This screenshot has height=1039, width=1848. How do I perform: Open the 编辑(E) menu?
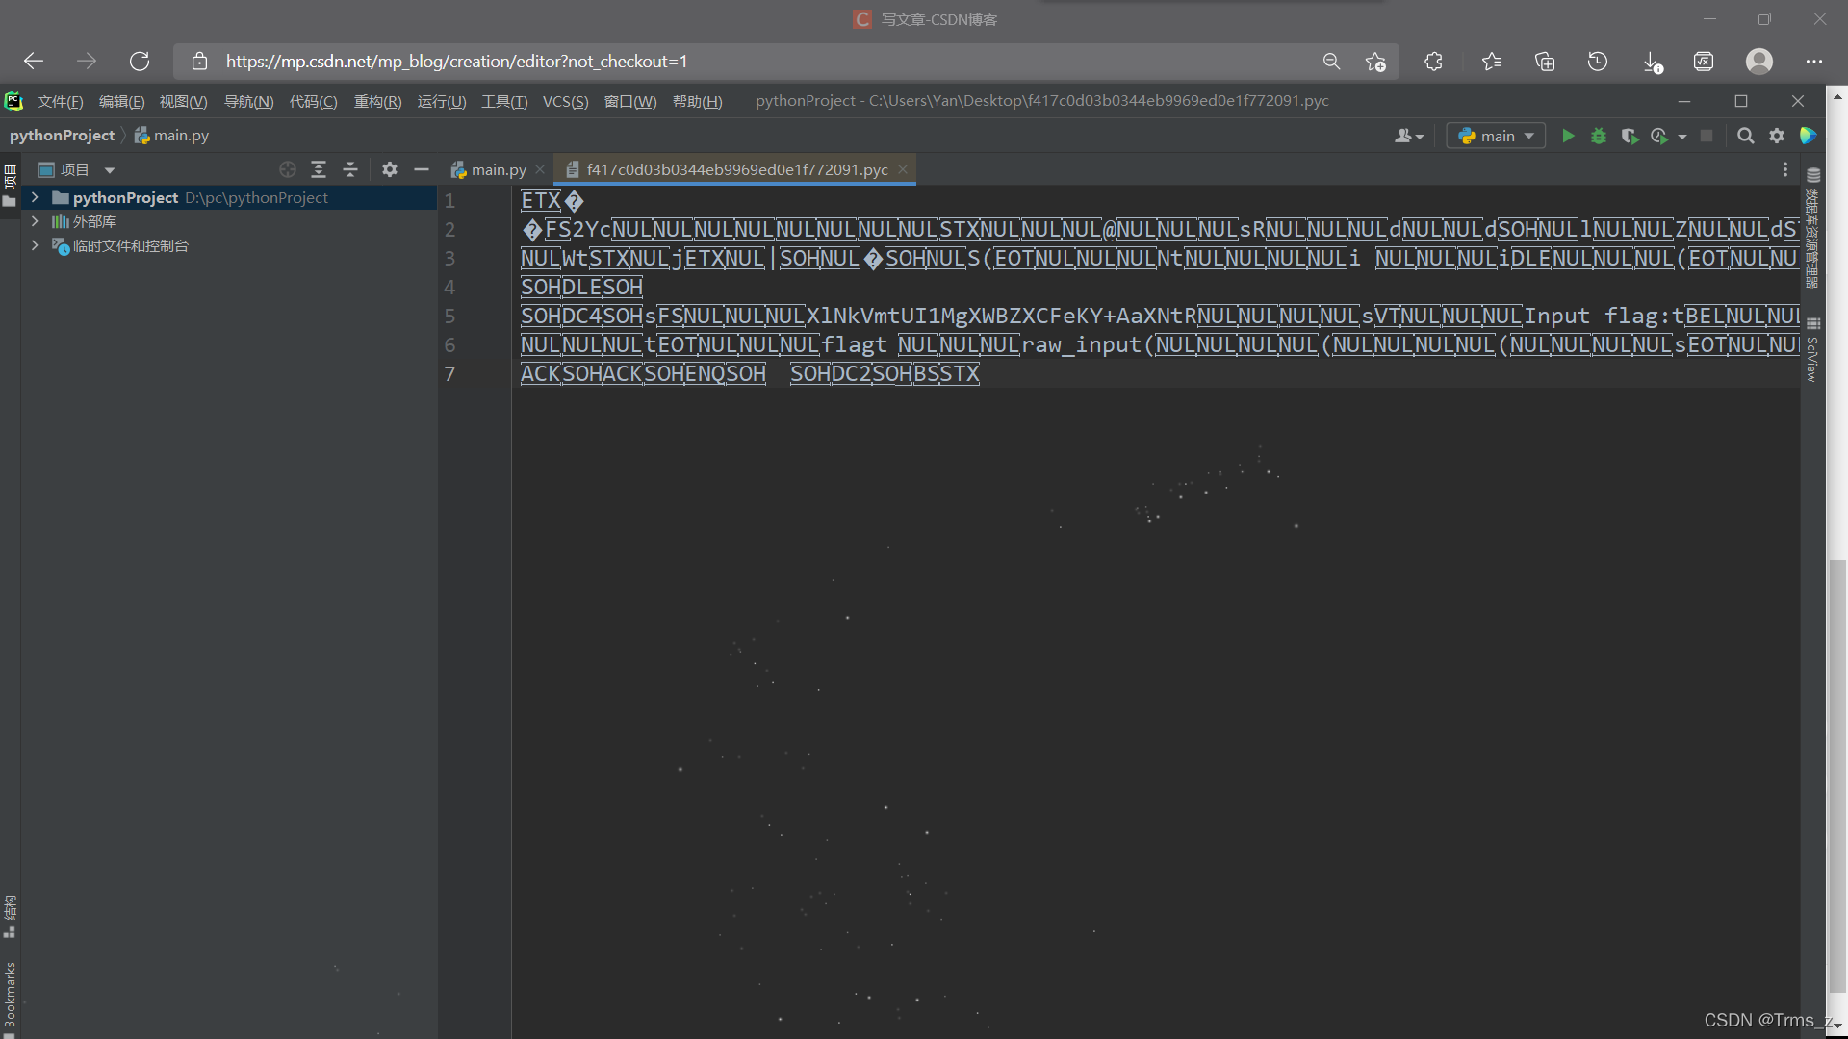(x=121, y=101)
